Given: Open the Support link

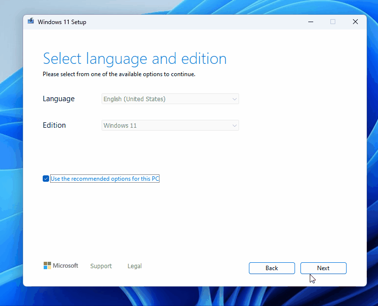Looking at the screenshot, I should (101, 266).
